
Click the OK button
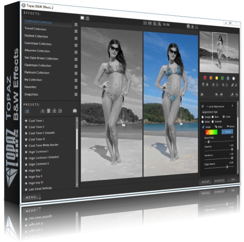(x=233, y=180)
